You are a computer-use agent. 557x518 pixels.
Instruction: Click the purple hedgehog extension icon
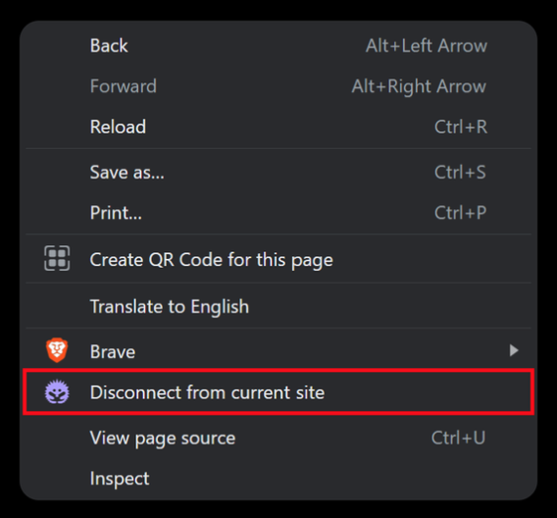[57, 391]
